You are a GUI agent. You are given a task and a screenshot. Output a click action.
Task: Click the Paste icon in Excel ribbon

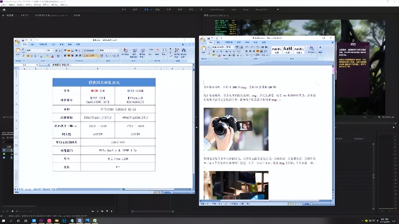click(18, 51)
